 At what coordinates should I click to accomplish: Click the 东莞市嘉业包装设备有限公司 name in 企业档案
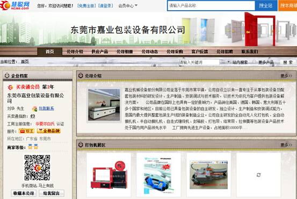click(35, 98)
